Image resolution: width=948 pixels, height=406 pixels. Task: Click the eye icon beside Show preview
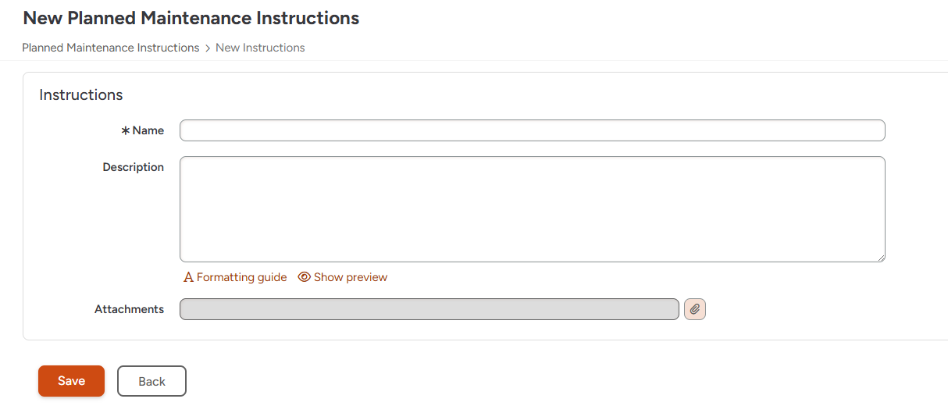(305, 277)
